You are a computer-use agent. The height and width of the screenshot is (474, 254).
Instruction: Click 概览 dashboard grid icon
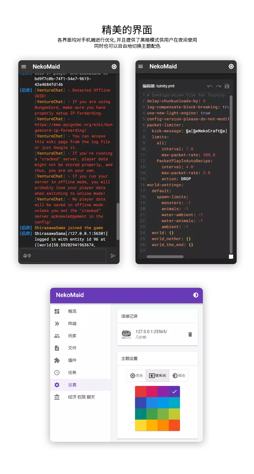(x=57, y=311)
